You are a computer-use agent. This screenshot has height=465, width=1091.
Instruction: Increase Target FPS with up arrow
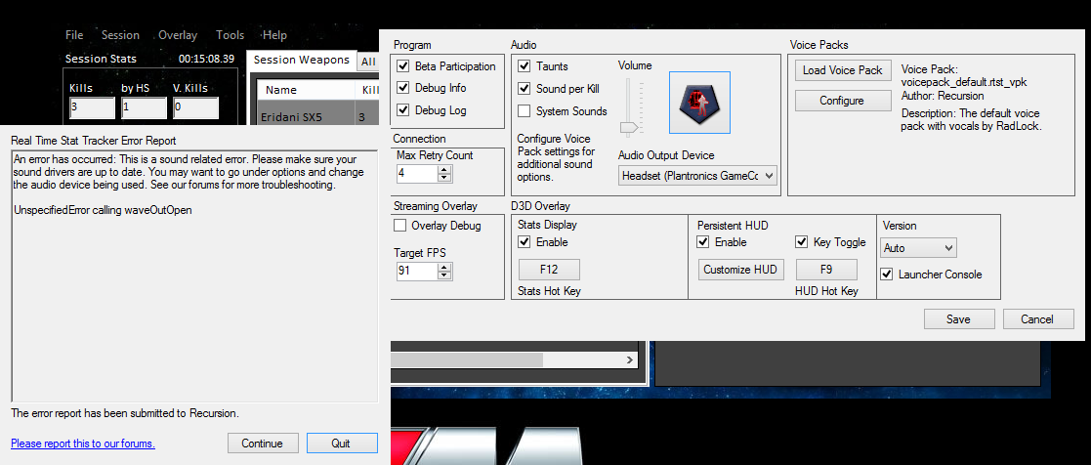click(443, 268)
